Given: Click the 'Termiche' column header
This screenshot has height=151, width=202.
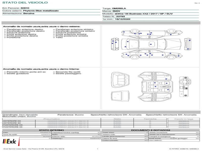Looking at the screenshot, I should tap(150, 119).
